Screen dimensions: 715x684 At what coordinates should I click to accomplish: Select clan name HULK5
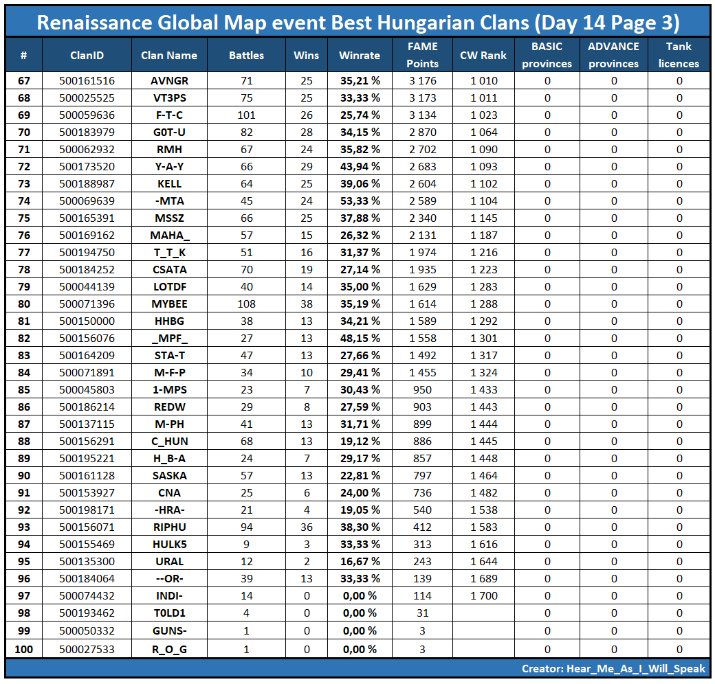click(170, 544)
